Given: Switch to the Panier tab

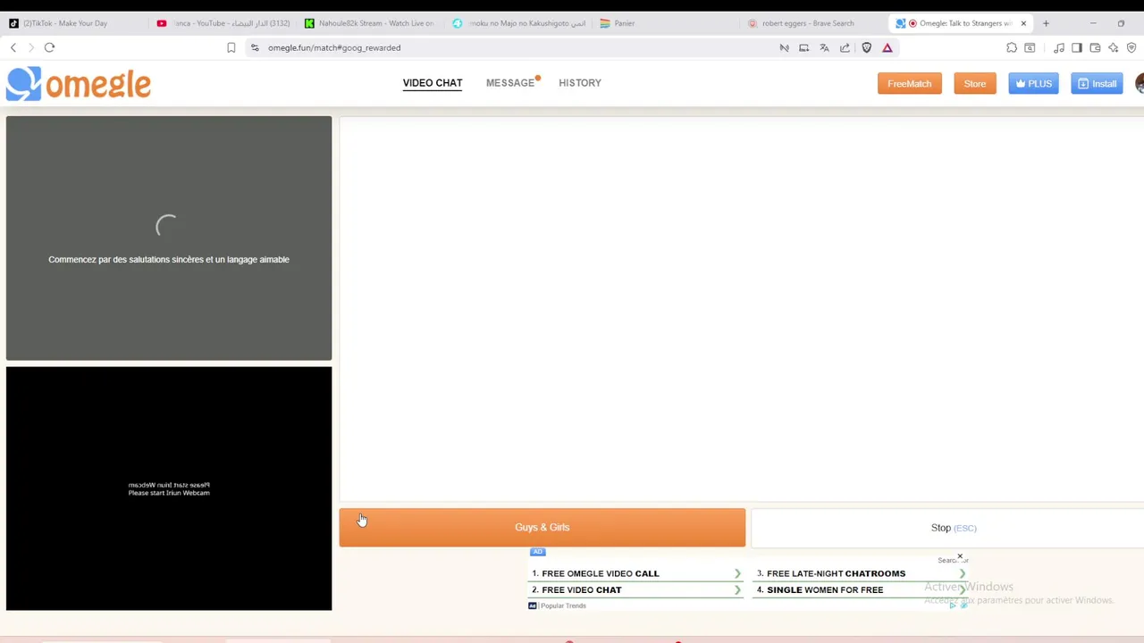Looking at the screenshot, I should pos(666,23).
